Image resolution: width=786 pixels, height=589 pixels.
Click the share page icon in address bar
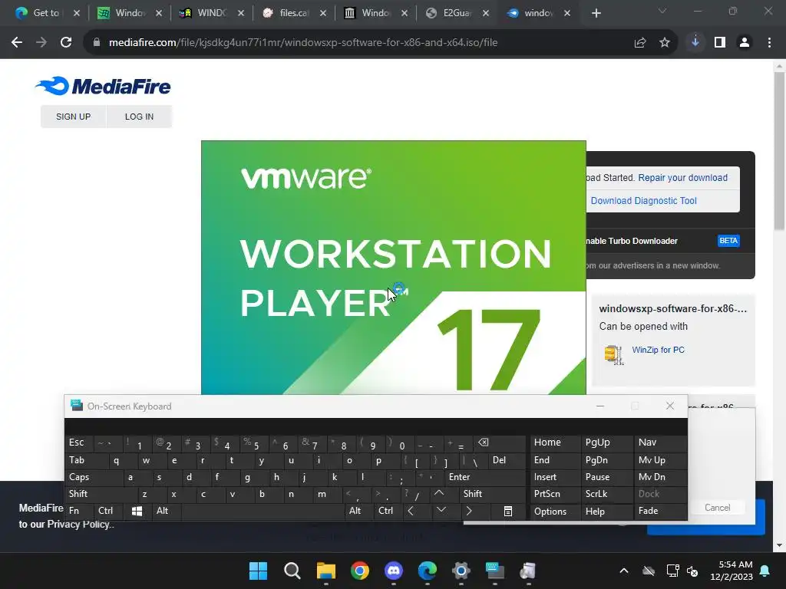[639, 43]
